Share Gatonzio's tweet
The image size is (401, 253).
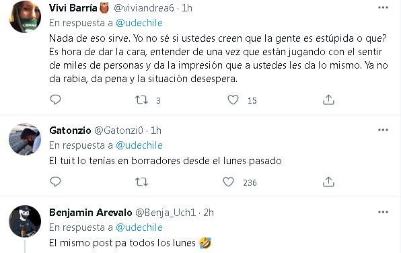point(328,182)
